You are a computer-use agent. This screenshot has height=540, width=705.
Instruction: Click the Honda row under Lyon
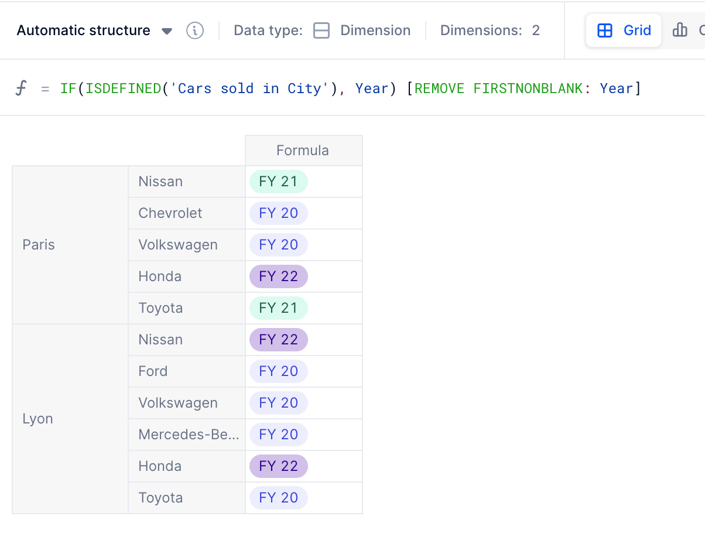pyautogui.click(x=187, y=466)
